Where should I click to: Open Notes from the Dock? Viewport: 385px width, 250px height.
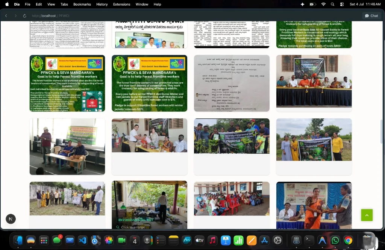tap(174, 241)
